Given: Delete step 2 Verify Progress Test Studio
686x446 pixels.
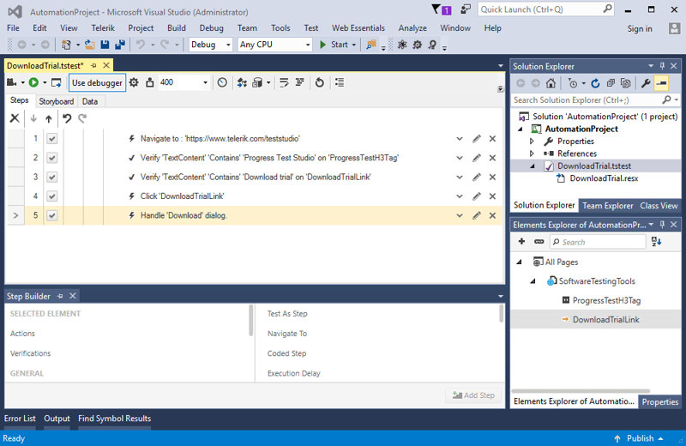Looking at the screenshot, I should click(492, 158).
